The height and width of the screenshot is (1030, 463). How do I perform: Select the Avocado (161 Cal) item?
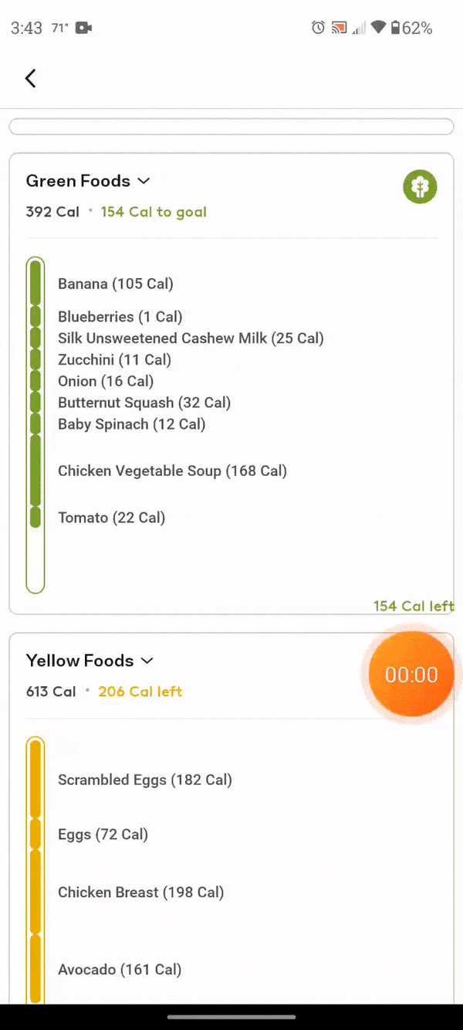coord(120,969)
